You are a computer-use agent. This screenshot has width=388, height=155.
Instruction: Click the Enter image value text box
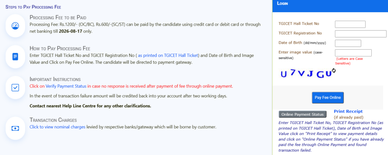353,53
